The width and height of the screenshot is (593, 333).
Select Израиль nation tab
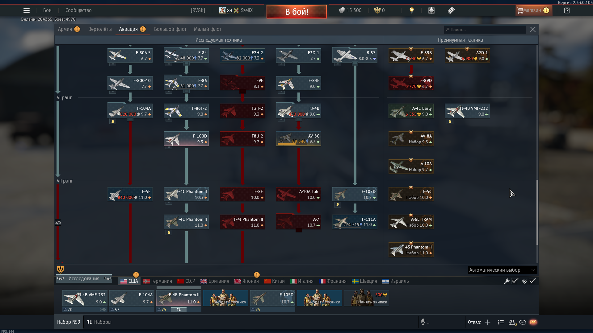(396, 281)
